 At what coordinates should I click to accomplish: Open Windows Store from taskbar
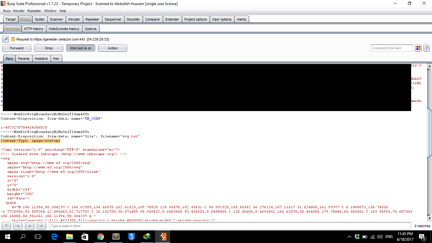[x=85, y=237]
